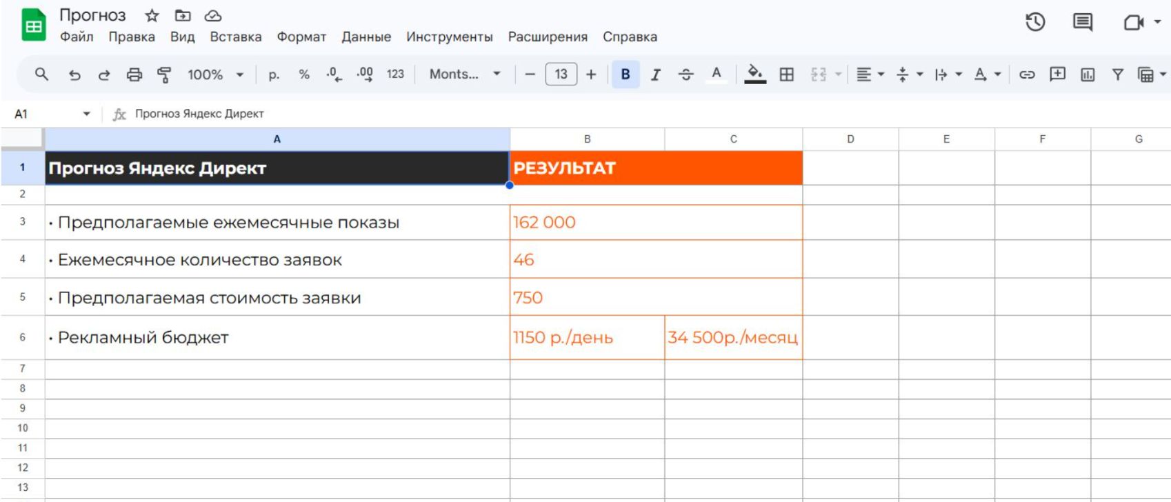The height and width of the screenshot is (502, 1171).
Task: Activate the paint format tool
Action: tap(164, 74)
